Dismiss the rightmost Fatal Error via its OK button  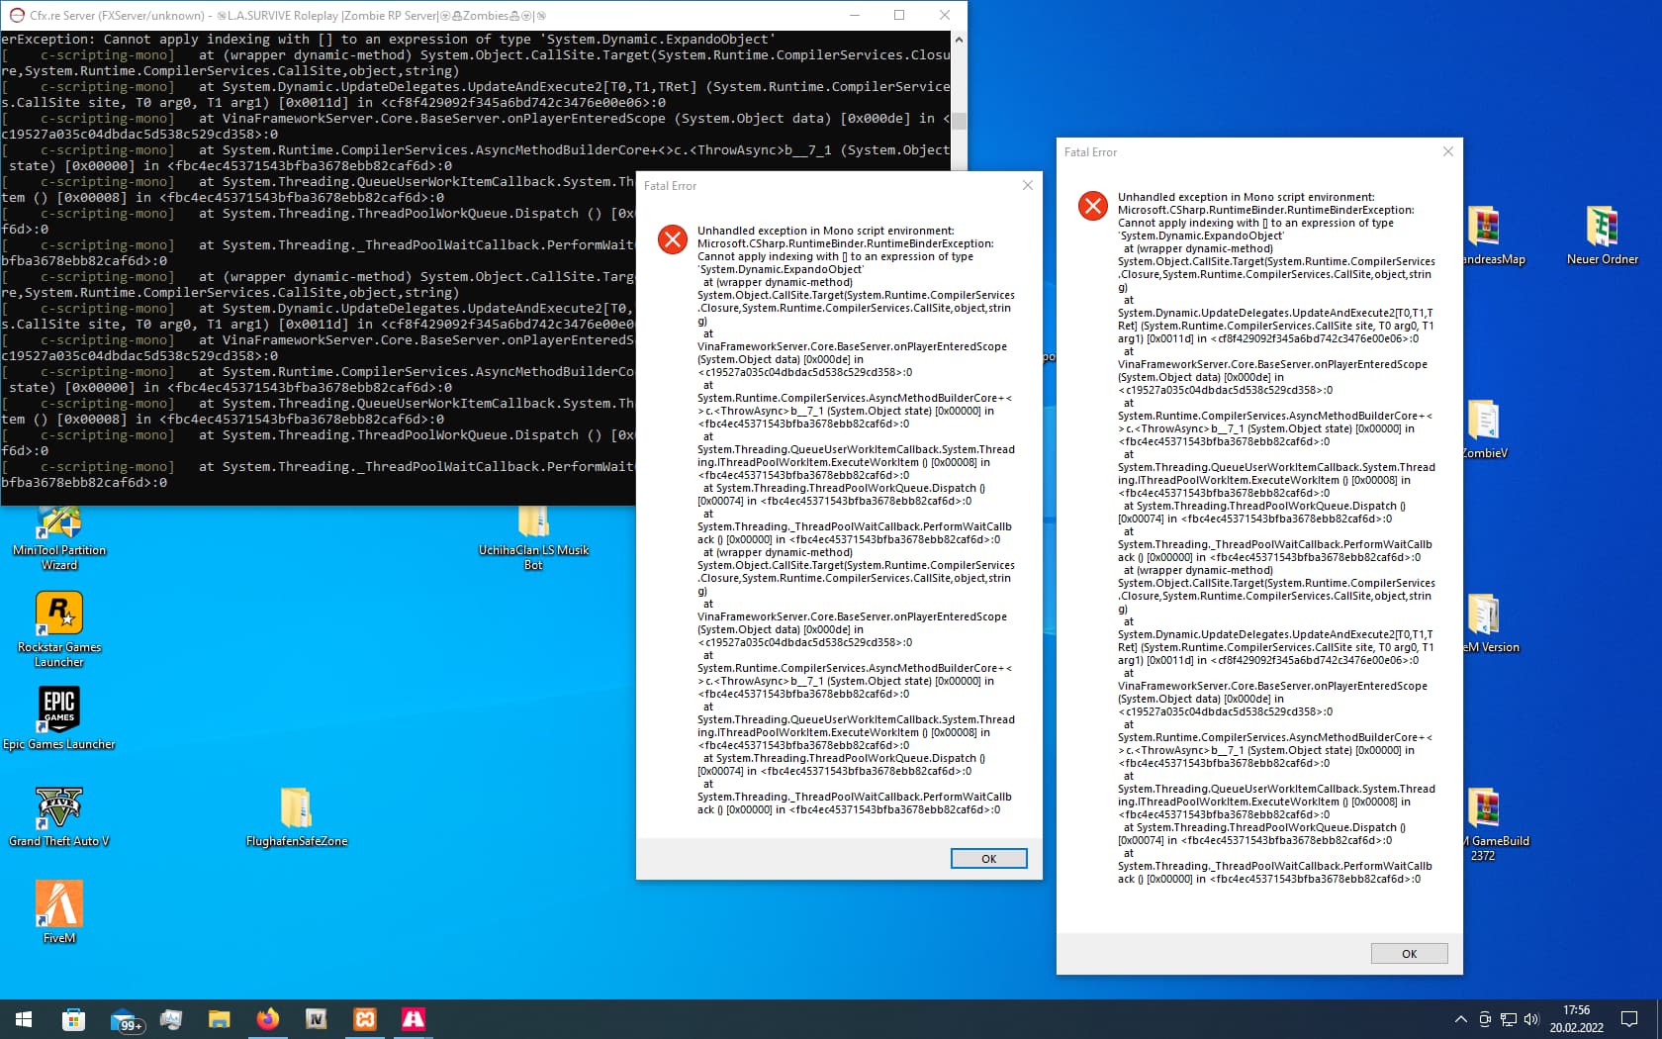click(1409, 953)
